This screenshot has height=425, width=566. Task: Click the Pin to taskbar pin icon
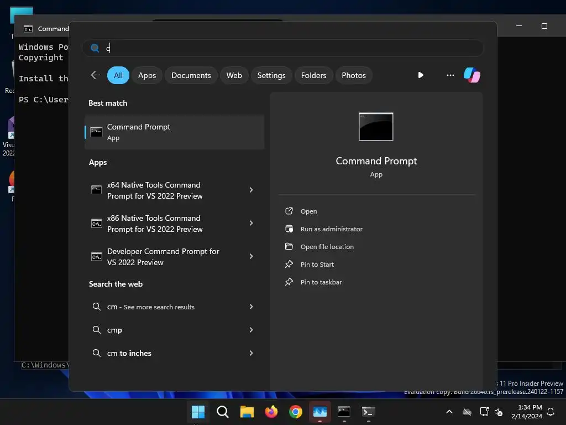[x=289, y=282]
